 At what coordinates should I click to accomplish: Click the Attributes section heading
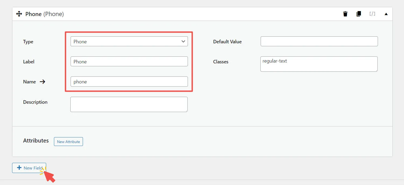[x=36, y=141]
